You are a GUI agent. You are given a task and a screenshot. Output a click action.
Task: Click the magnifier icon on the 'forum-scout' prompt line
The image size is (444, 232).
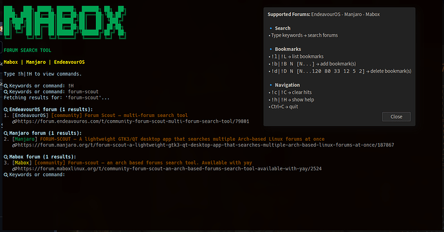tap(6, 92)
